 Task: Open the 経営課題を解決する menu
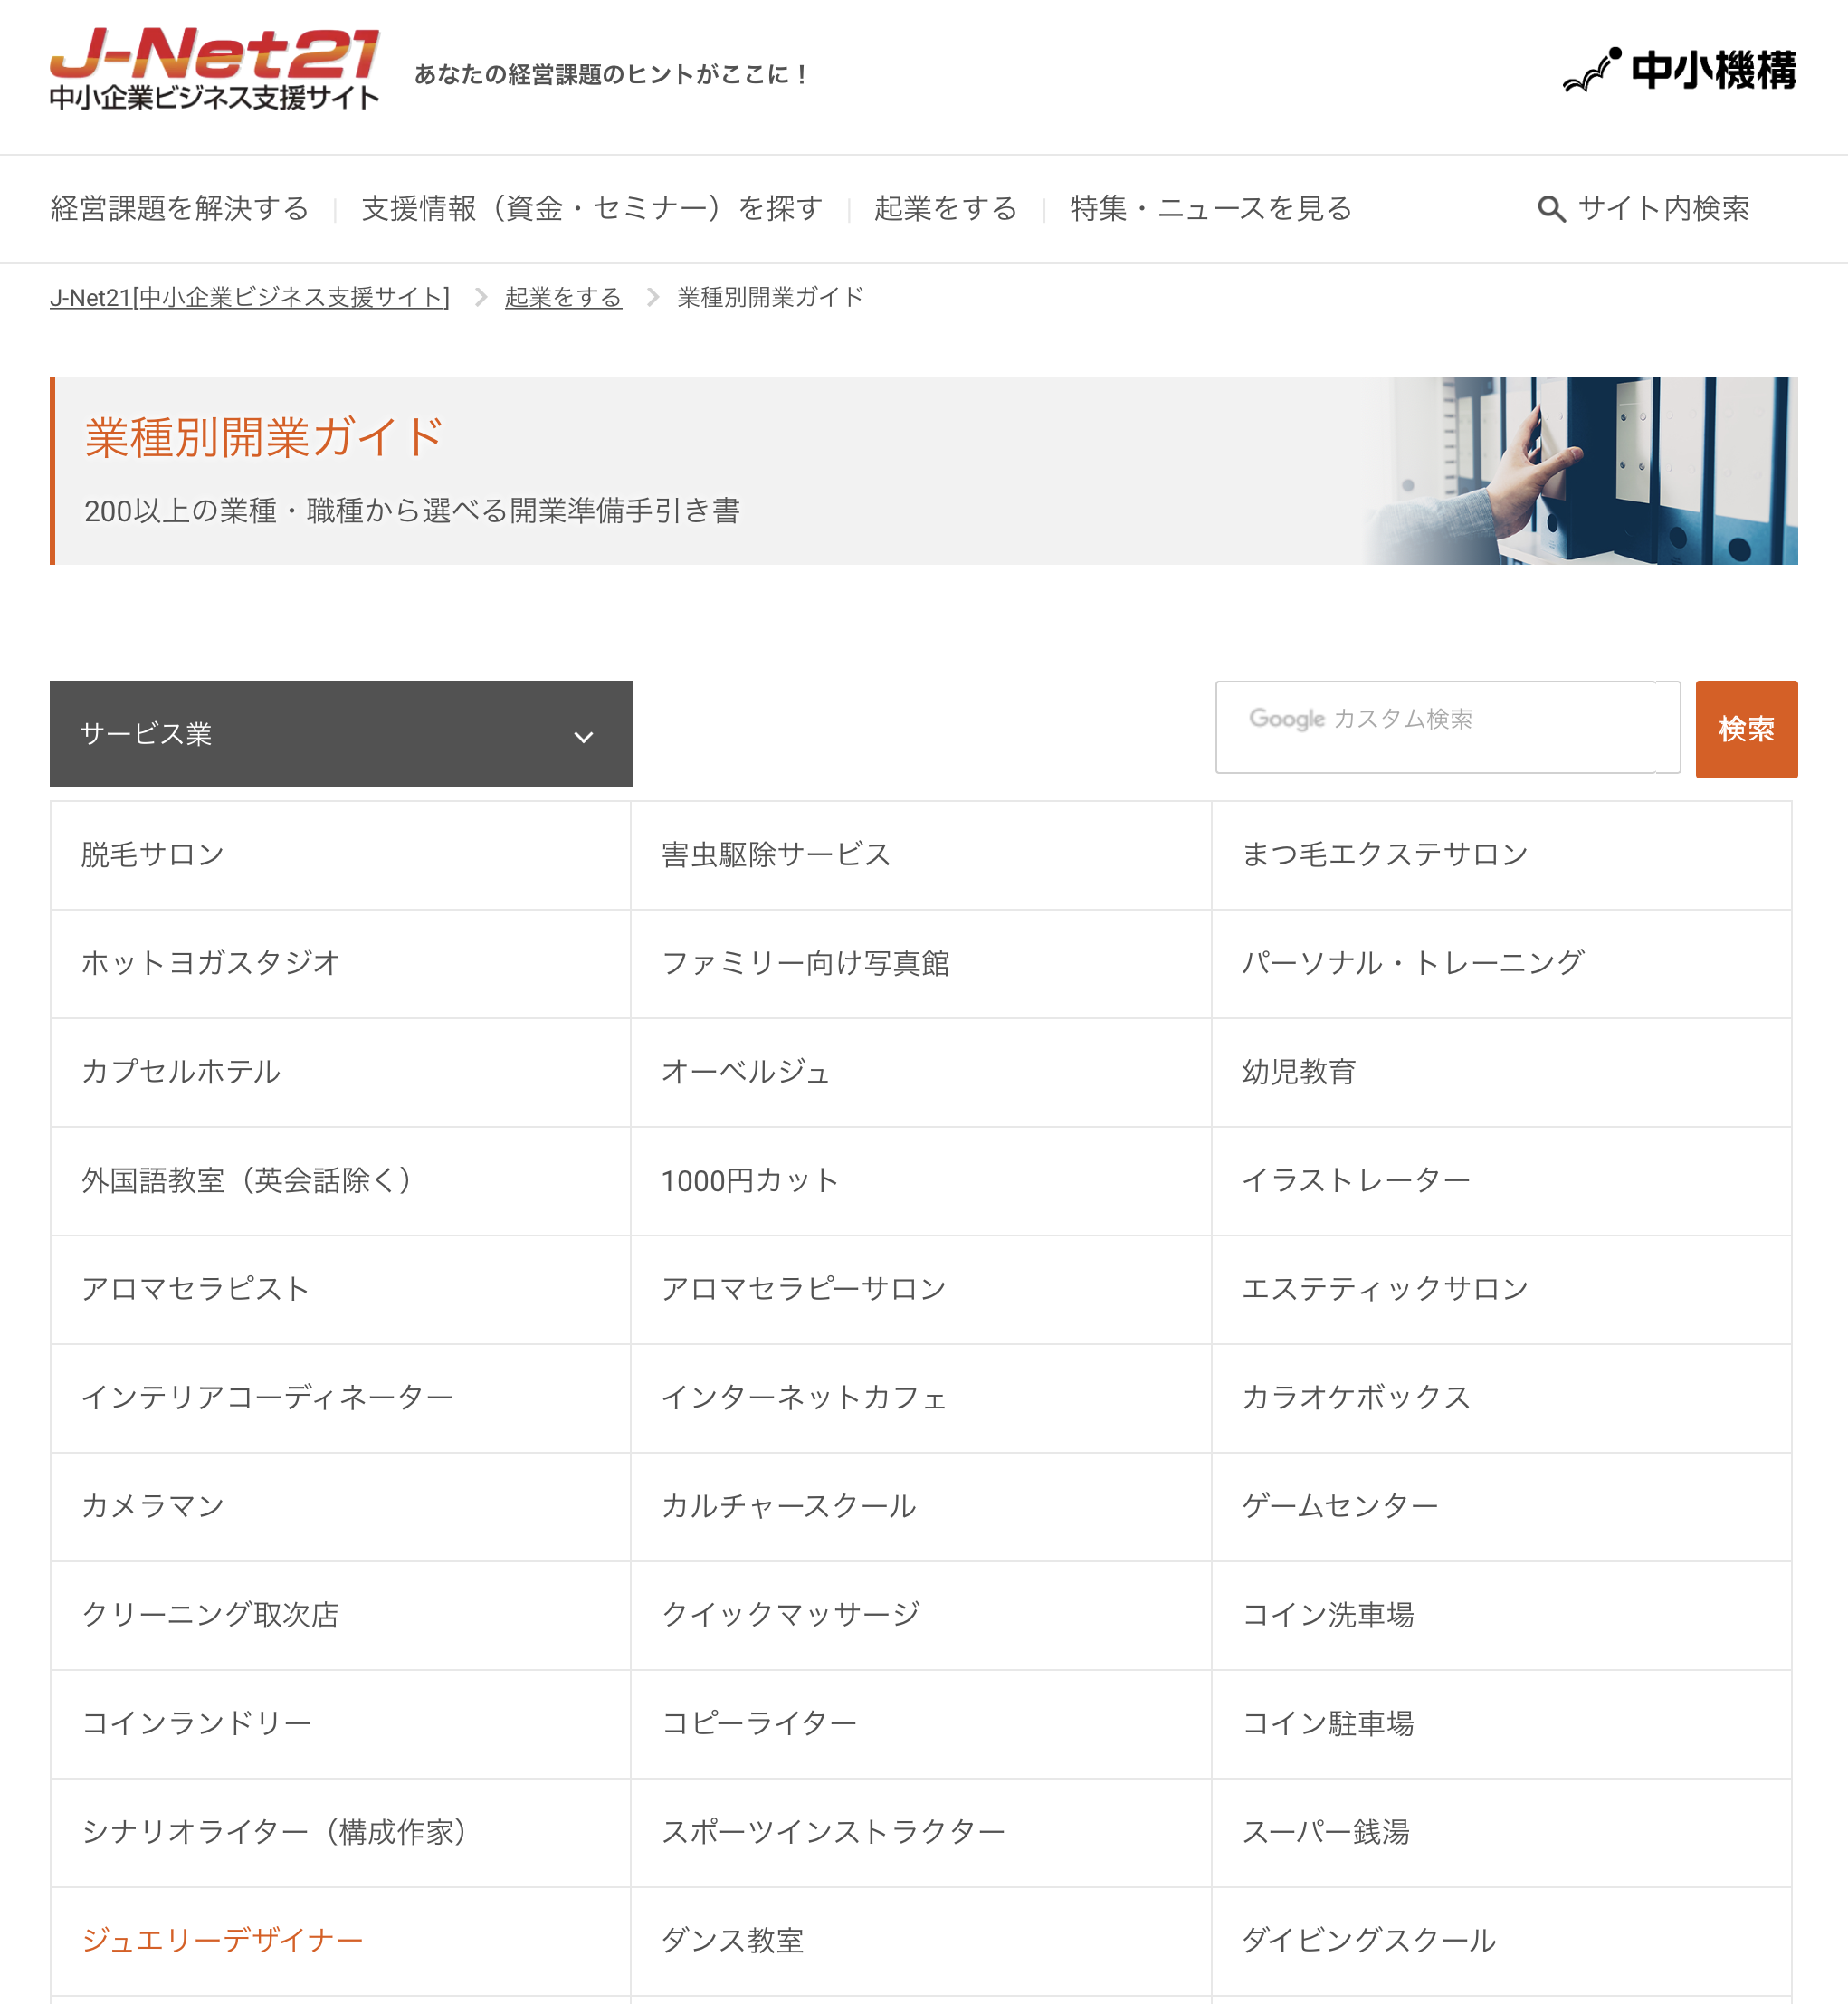(x=180, y=208)
